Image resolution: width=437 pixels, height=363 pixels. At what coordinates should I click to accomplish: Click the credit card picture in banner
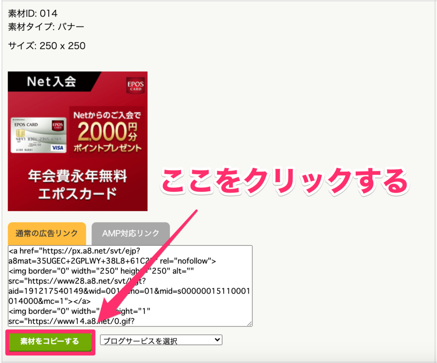tap(39, 135)
